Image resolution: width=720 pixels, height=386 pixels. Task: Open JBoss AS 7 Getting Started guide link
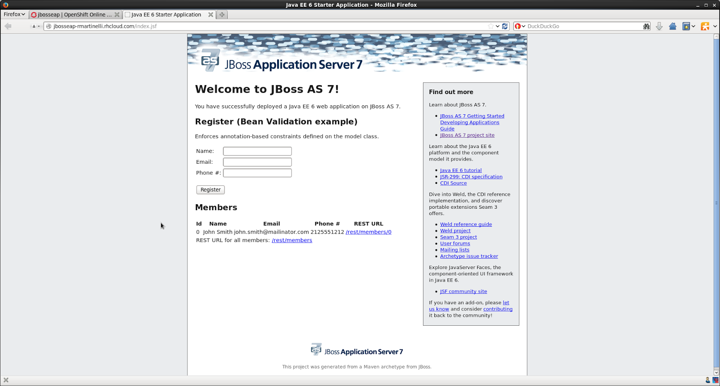coord(472,122)
